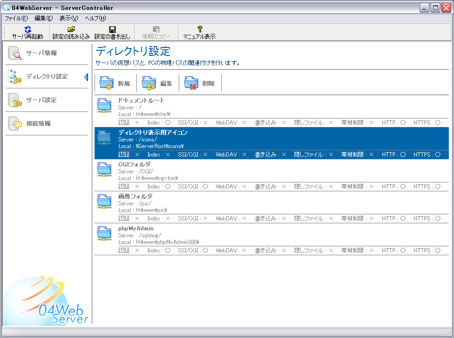Image resolution: width=454 pixels, height=338 pixels.
Task: Go to サーバ設定 page label
Action: 41,100
